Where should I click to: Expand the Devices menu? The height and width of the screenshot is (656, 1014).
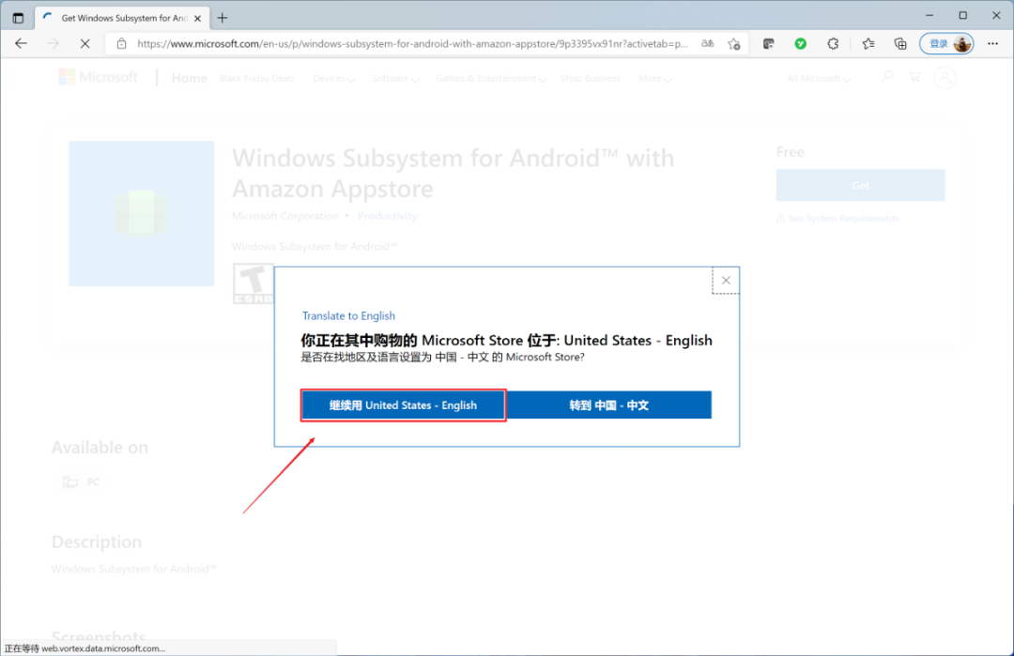pos(333,78)
